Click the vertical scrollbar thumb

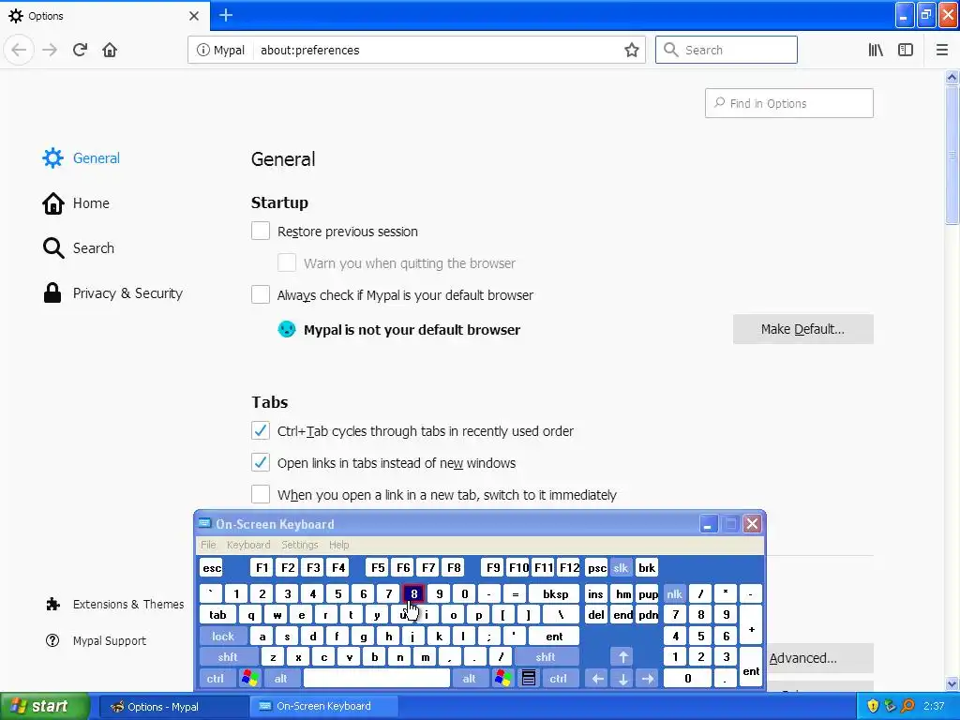952,156
